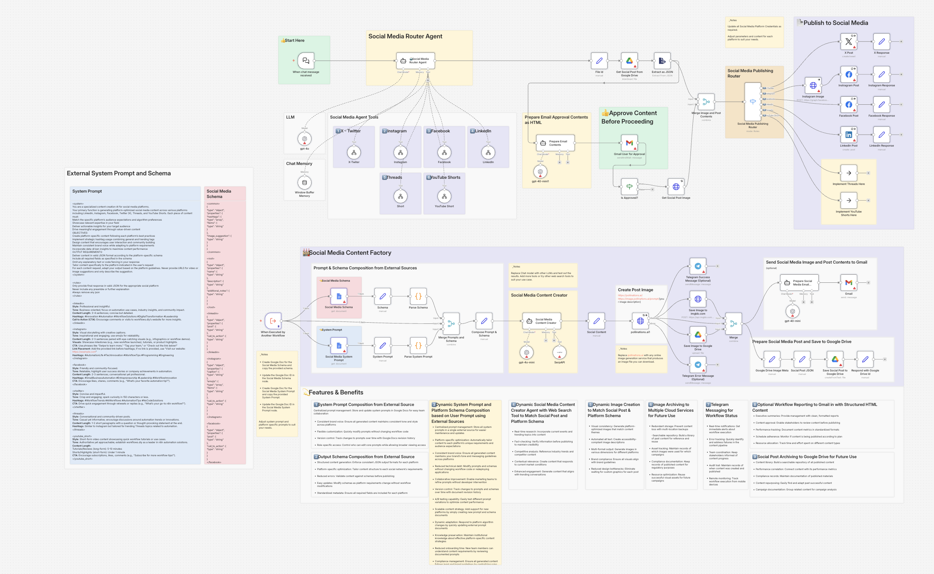Open the pollinations.ai link in Create Post Image note
This screenshot has height=574, width=934.
pyautogui.click(x=630, y=295)
